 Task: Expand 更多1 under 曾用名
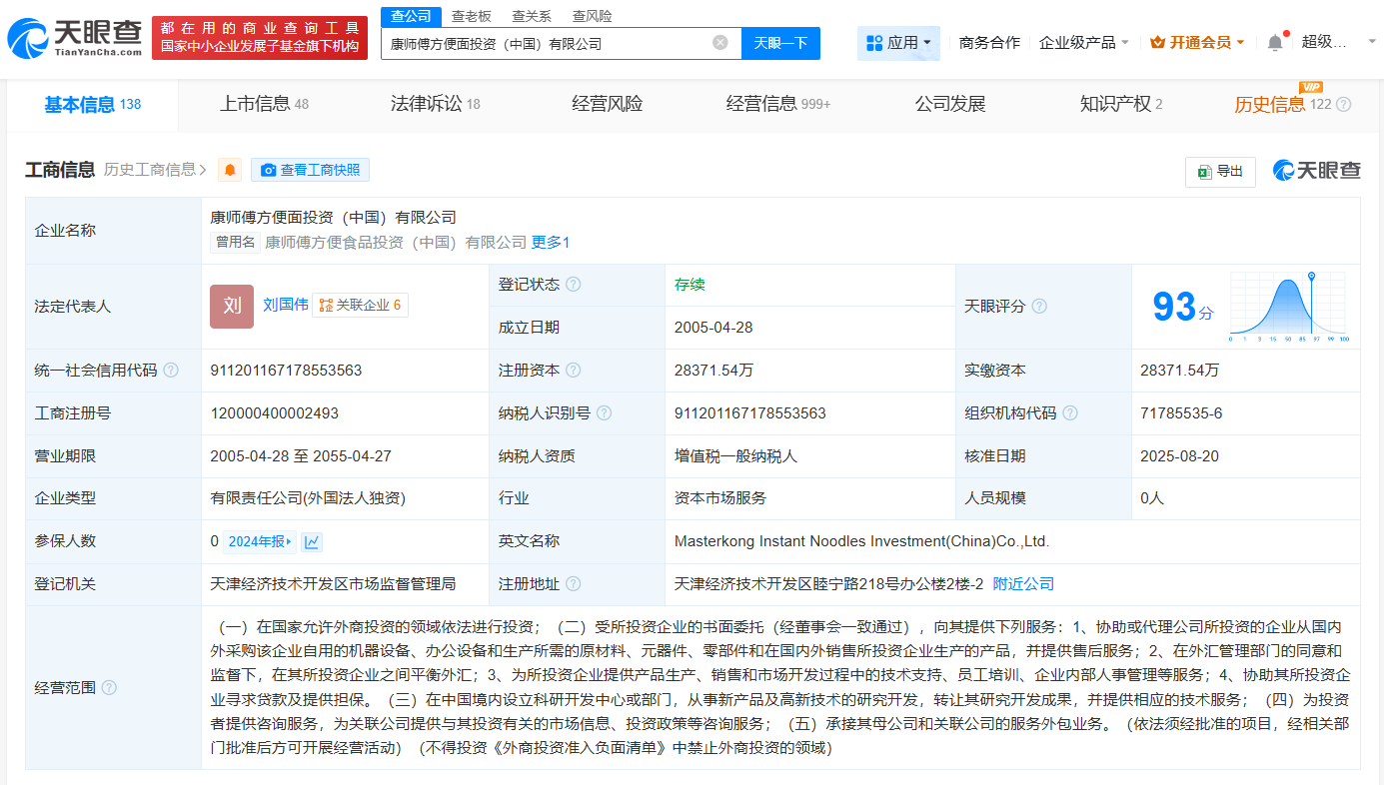click(x=550, y=242)
